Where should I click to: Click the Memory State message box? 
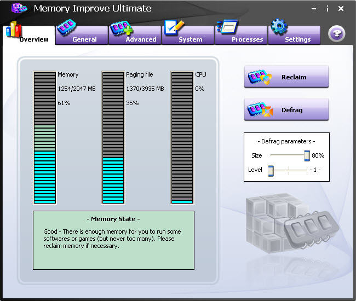113,240
